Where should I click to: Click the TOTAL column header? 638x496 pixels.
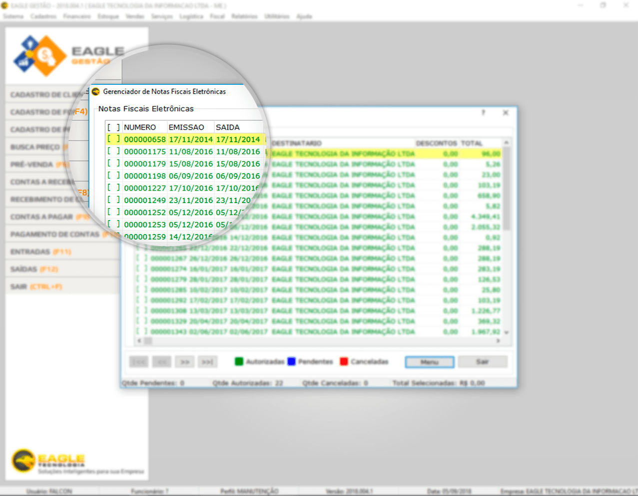pos(481,143)
